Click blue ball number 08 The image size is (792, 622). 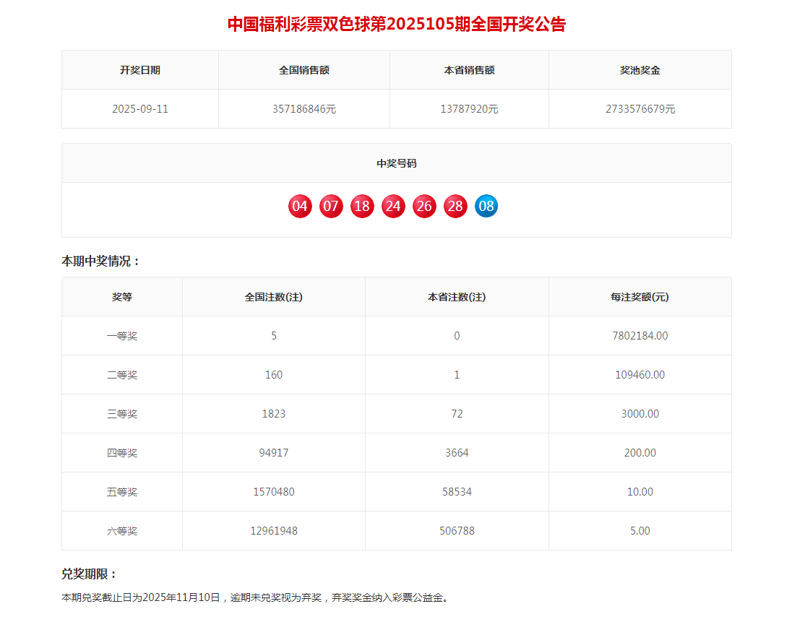tap(486, 206)
